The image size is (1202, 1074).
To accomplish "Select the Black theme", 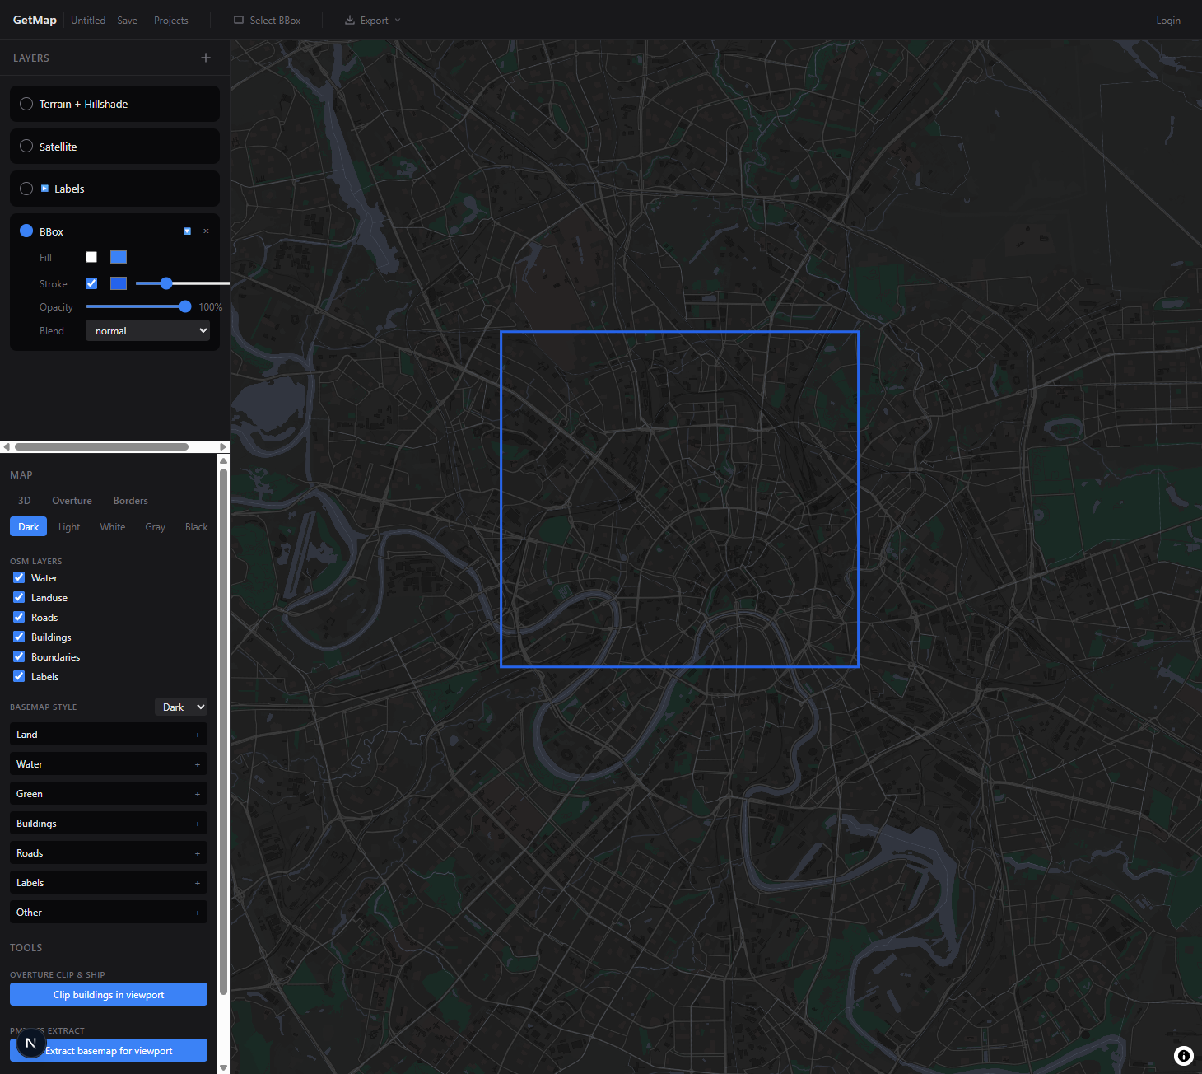I will click(196, 526).
